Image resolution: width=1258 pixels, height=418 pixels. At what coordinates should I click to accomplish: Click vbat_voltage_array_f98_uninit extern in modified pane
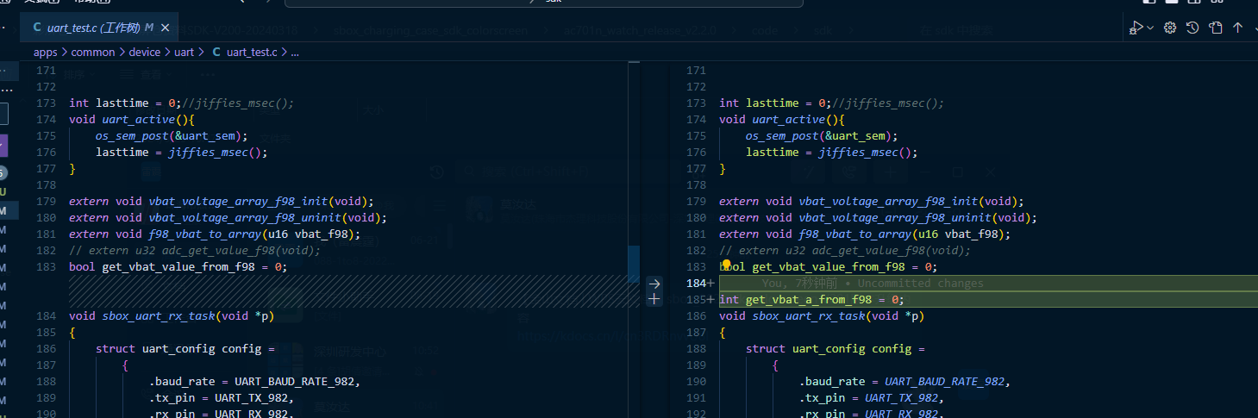pyautogui.click(x=878, y=217)
